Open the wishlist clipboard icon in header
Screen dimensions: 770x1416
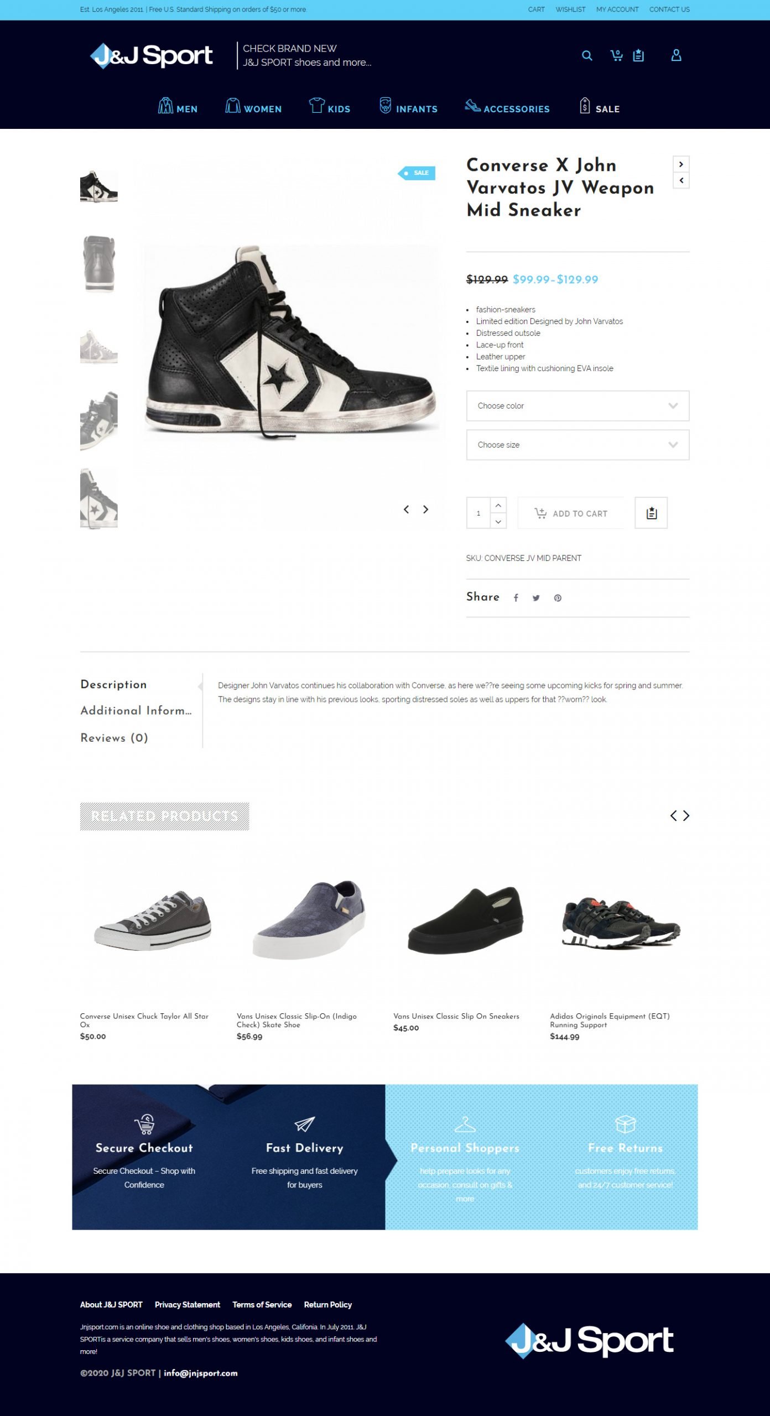pyautogui.click(x=638, y=55)
